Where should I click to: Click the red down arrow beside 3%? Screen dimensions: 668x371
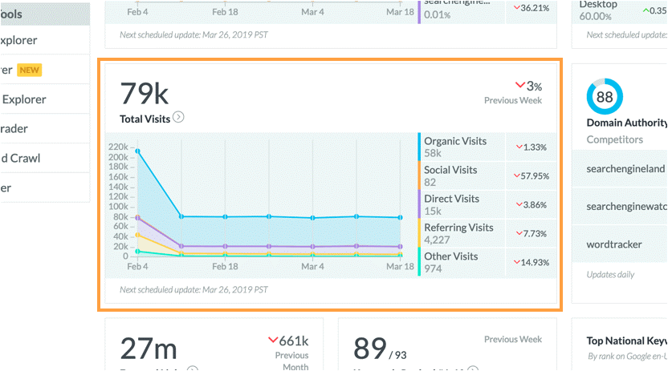(519, 85)
